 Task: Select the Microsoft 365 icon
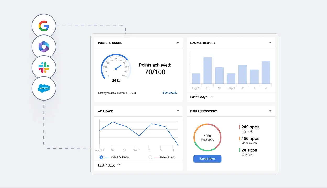click(44, 46)
